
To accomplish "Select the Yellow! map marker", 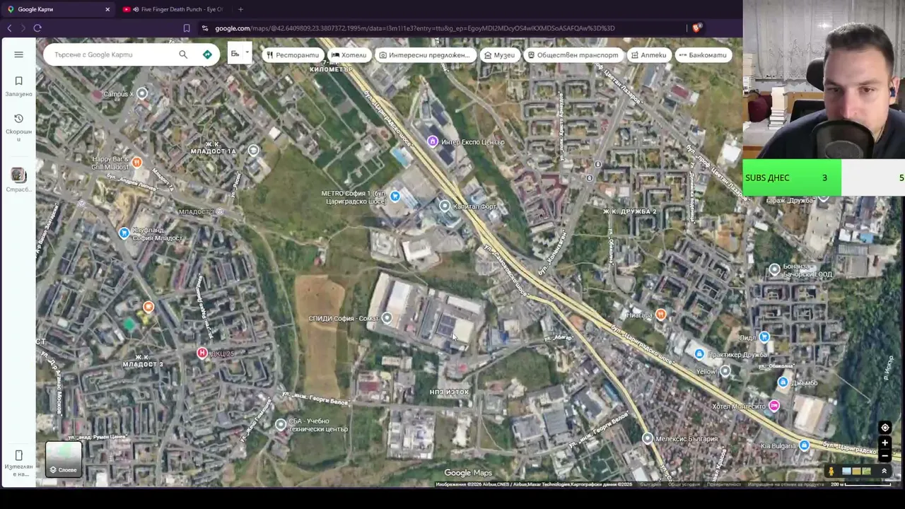I will pos(725,371).
